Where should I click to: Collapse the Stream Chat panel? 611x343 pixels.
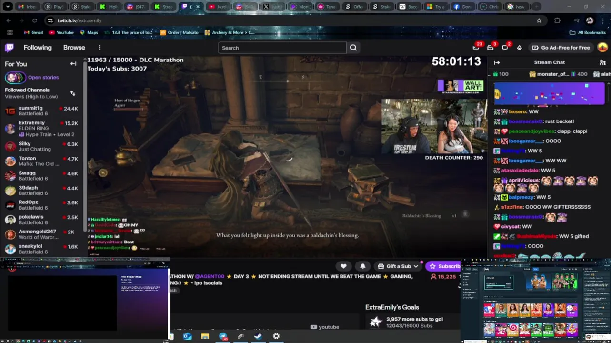(x=497, y=62)
